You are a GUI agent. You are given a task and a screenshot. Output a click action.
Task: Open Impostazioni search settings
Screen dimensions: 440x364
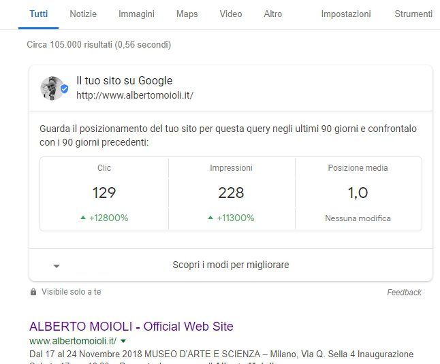click(x=346, y=14)
